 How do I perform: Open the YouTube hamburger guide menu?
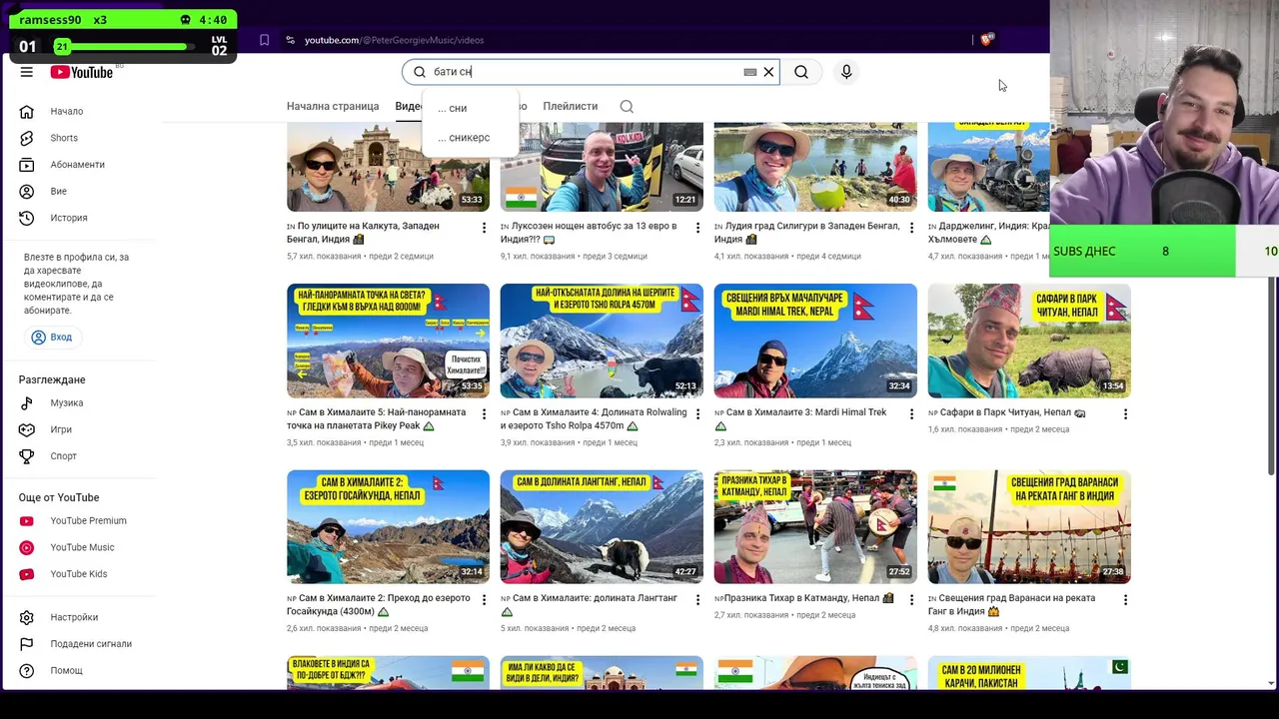point(27,72)
